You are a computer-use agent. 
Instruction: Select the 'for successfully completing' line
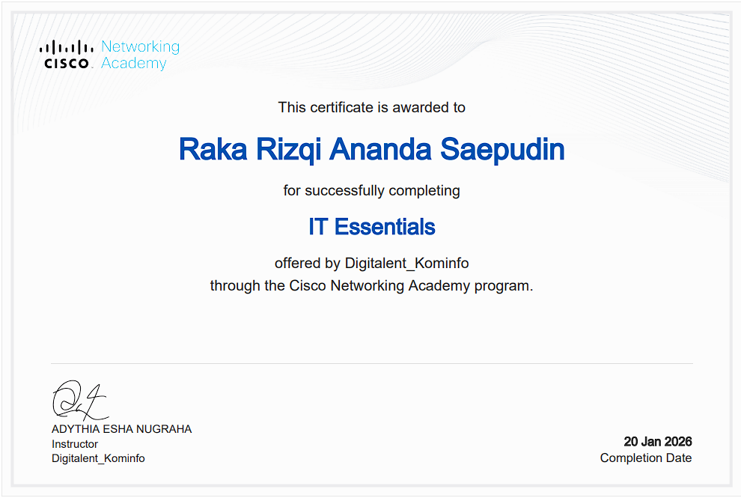371,191
